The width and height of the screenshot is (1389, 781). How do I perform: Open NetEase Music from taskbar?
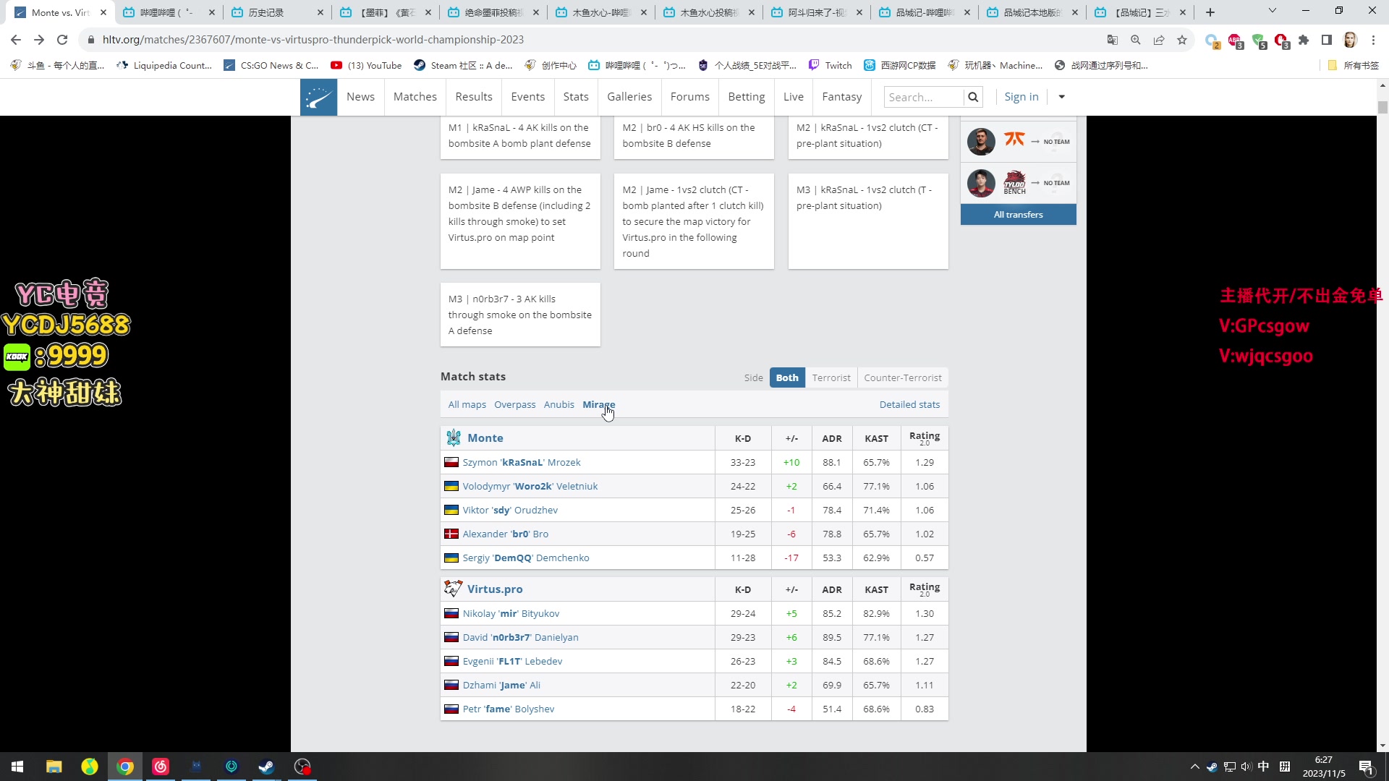(x=161, y=767)
